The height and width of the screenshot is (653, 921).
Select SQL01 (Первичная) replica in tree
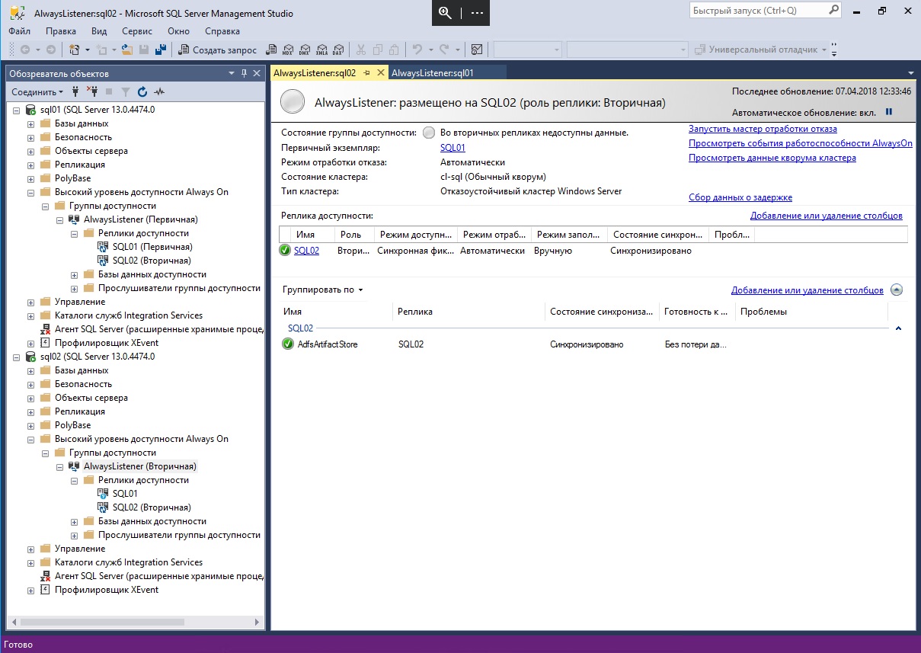tap(152, 247)
